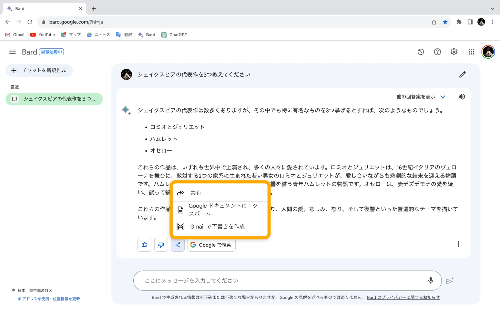Open the response's three-dot more options
The height and width of the screenshot is (313, 500).
pos(458,244)
